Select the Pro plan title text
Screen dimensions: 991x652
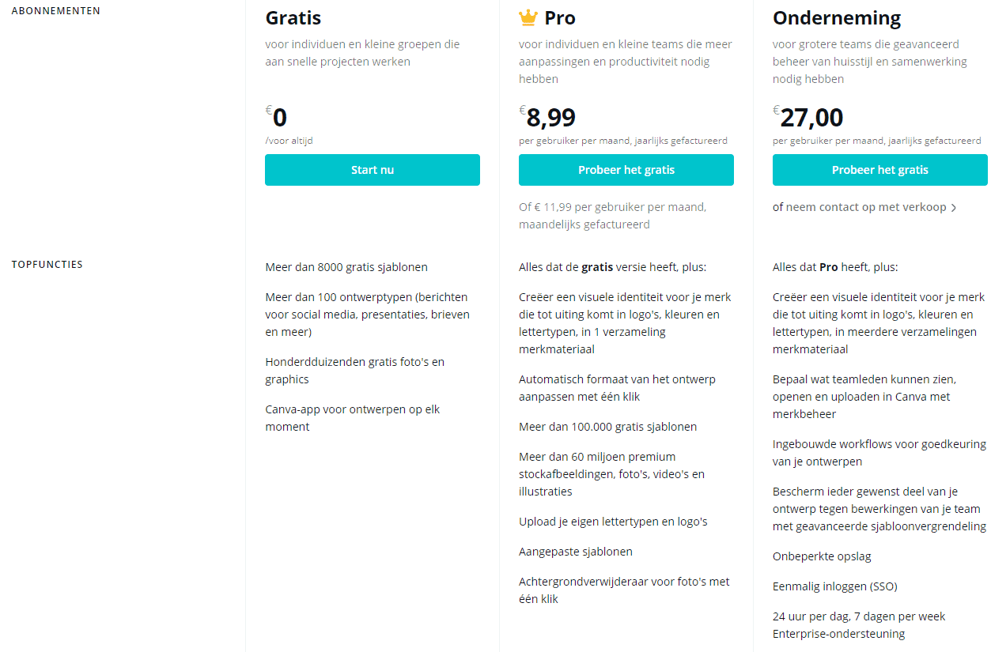click(560, 18)
